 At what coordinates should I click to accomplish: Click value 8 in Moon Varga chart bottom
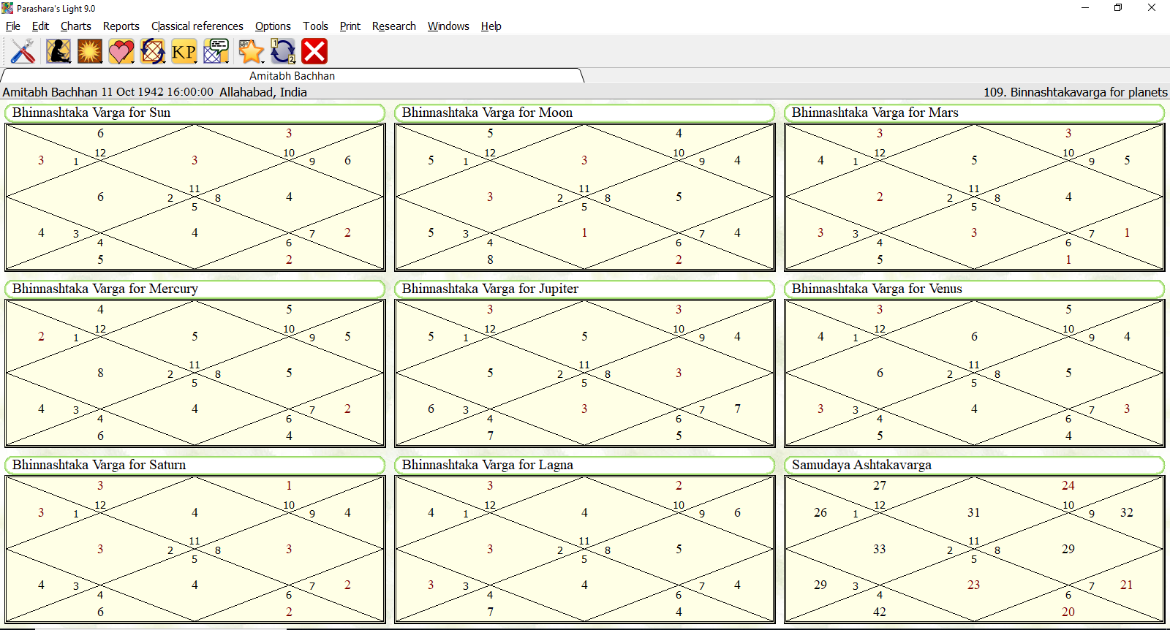coord(490,259)
